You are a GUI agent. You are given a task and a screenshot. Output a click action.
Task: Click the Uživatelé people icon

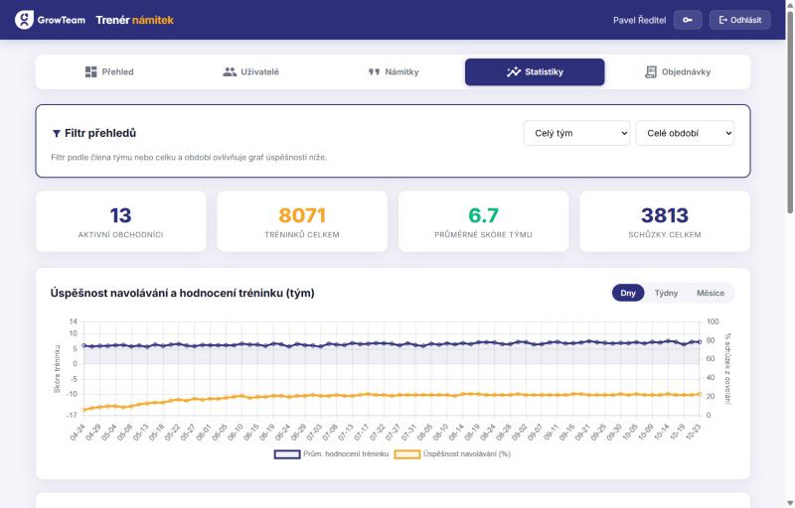point(230,71)
